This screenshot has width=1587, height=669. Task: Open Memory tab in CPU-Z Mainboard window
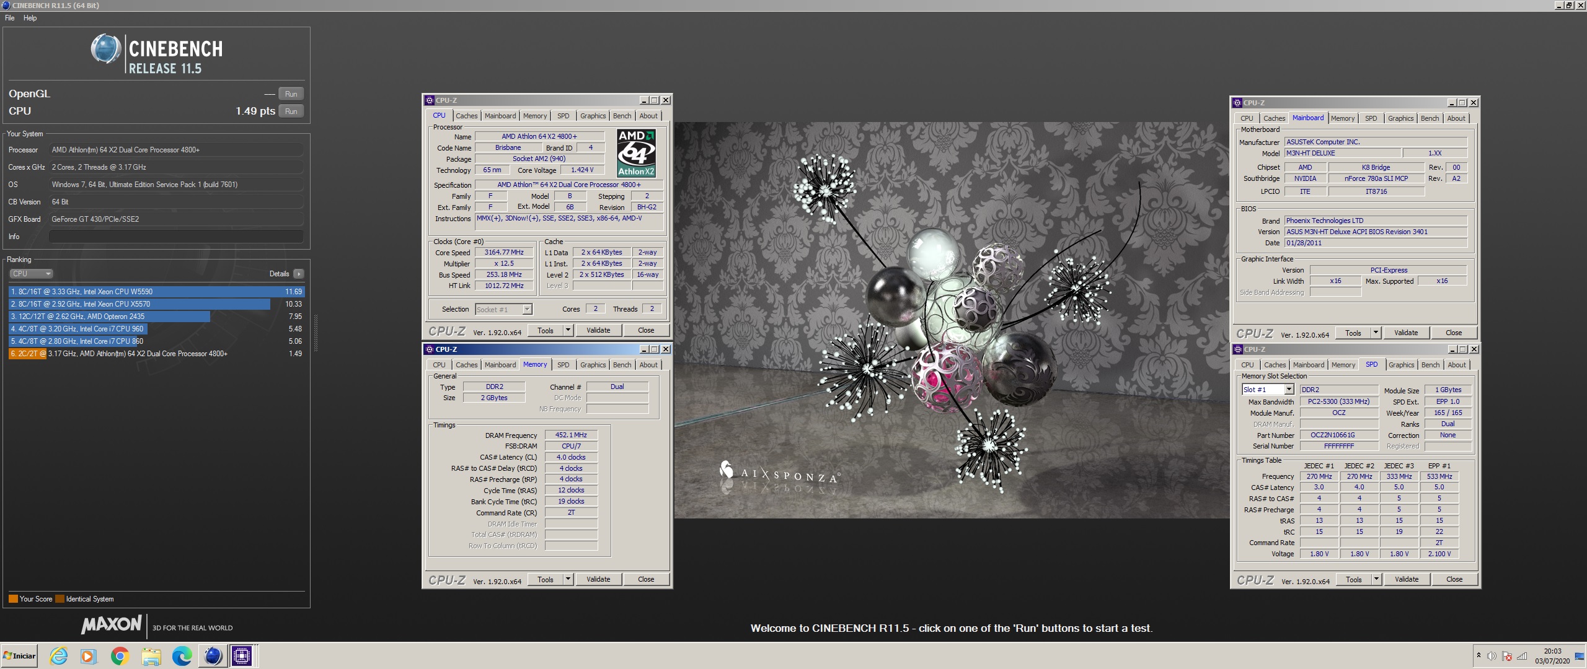click(1342, 118)
